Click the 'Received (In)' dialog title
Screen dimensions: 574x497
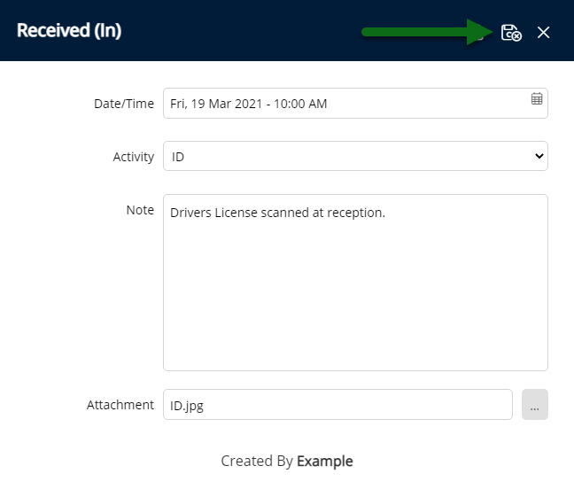click(69, 30)
